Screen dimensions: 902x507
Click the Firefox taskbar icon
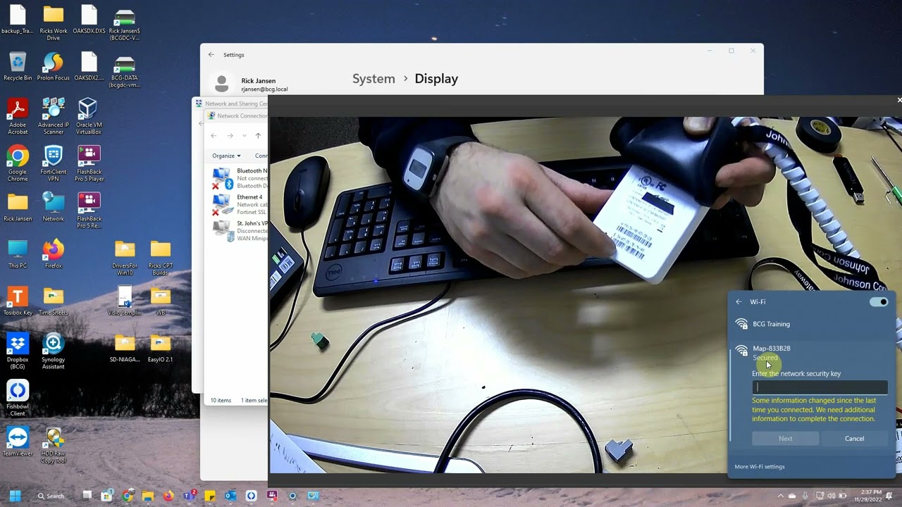click(x=168, y=496)
